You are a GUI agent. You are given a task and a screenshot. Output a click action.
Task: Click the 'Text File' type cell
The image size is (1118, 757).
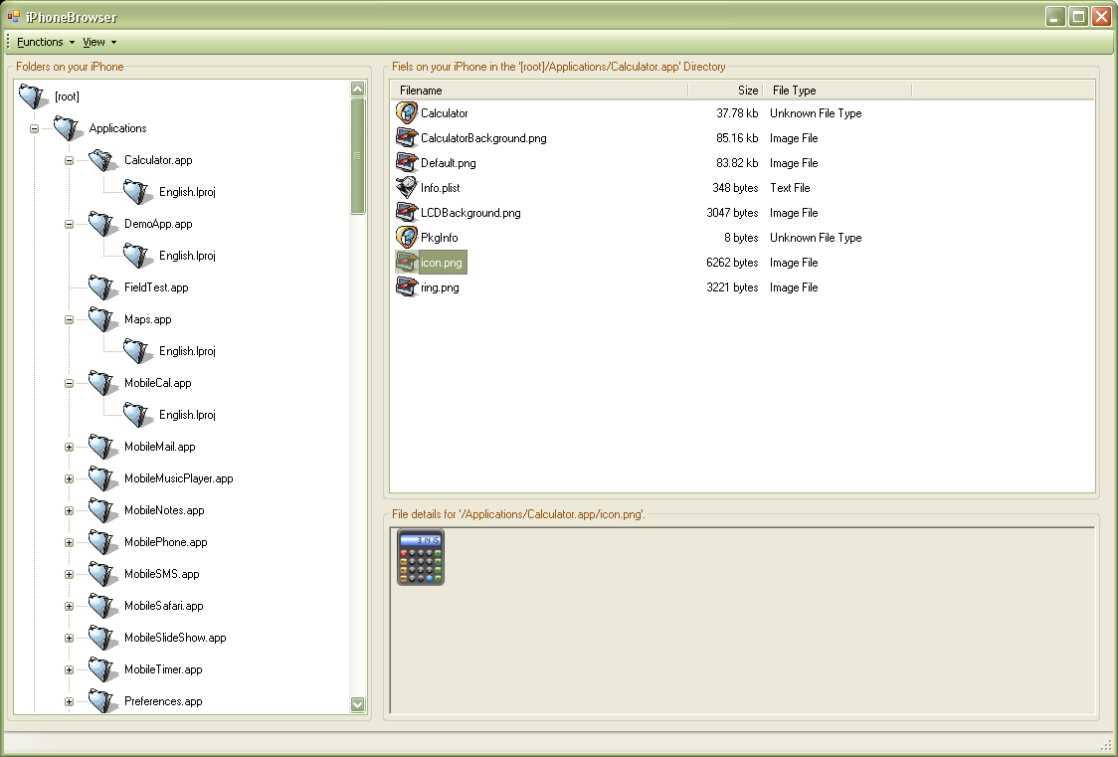[x=790, y=188]
